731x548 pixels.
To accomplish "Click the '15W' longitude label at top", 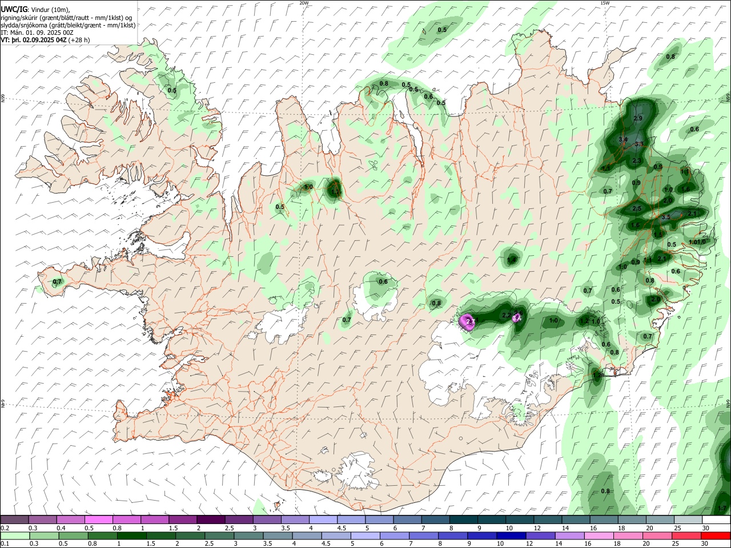I will click(x=605, y=3).
